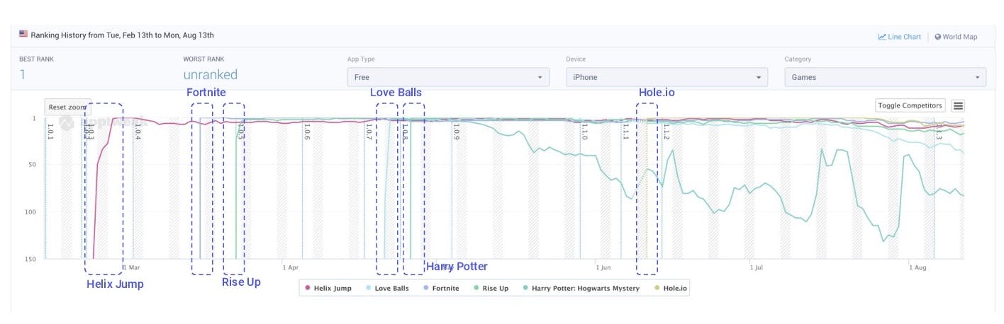Toggle Fortnite series visibility in legend
This screenshot has height=324, width=1004.
(x=440, y=288)
